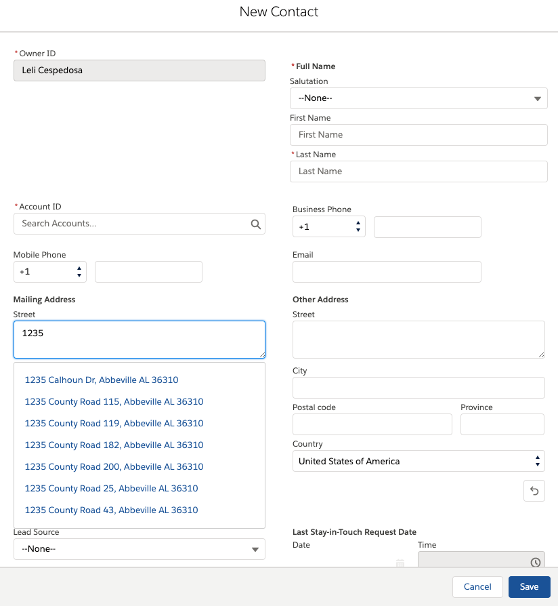Click the revert undo arrow icon
The width and height of the screenshot is (558, 606).
click(x=534, y=491)
